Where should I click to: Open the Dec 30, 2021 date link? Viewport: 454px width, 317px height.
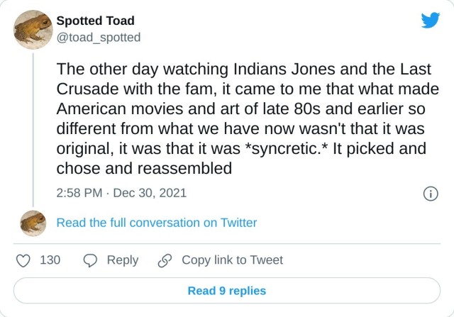click(150, 193)
